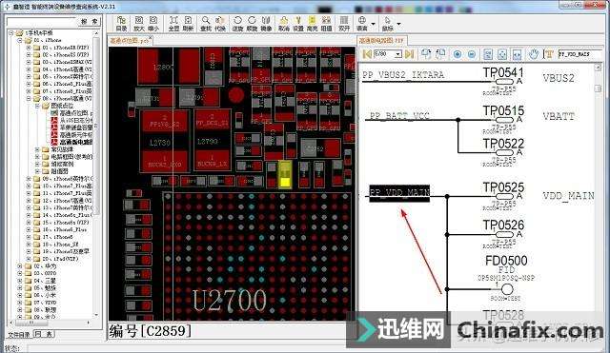Screen dimensions: 610x353
Task: Click the PP_VDD_MAIN search text field
Action: click(x=579, y=54)
